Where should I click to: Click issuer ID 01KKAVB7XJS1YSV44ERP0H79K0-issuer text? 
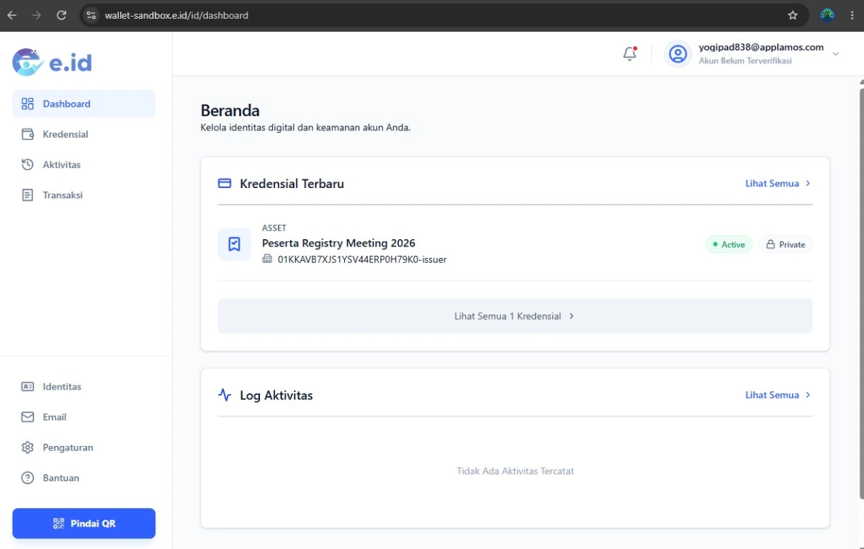click(362, 259)
